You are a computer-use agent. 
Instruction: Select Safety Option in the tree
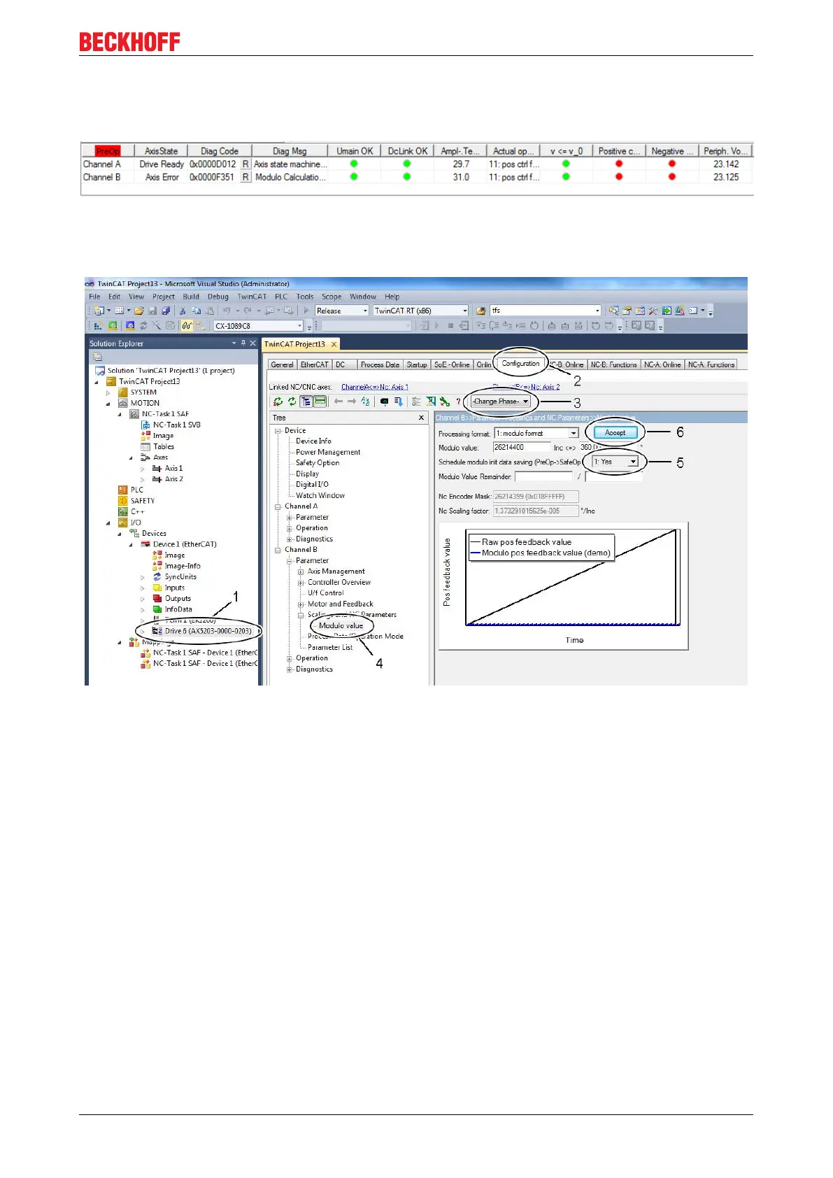(318, 463)
